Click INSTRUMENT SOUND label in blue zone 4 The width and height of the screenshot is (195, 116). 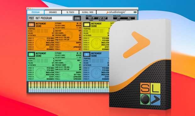click(x=96, y=55)
